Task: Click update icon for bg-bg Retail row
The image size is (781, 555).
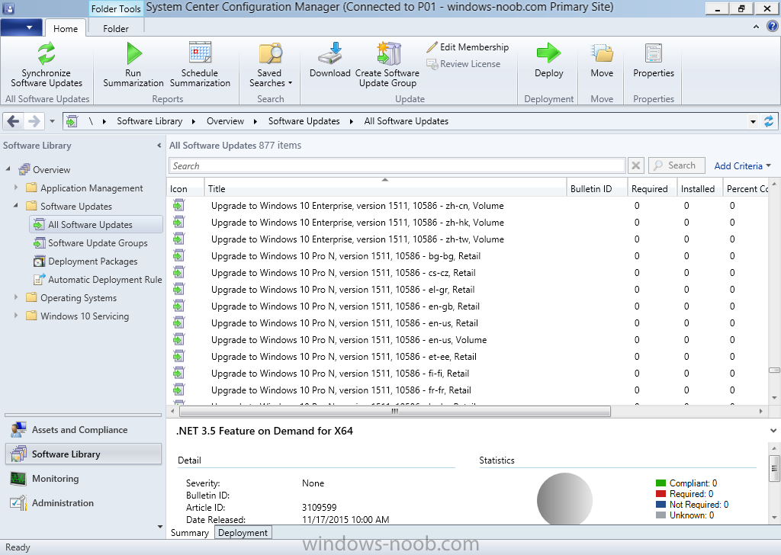Action: (x=178, y=256)
